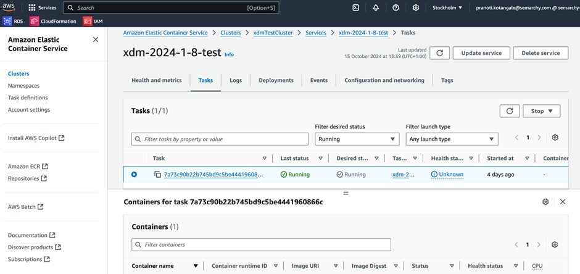Screen dimensions: 580x274
Task: Refresh the service page with header refresh button
Action: point(440,53)
